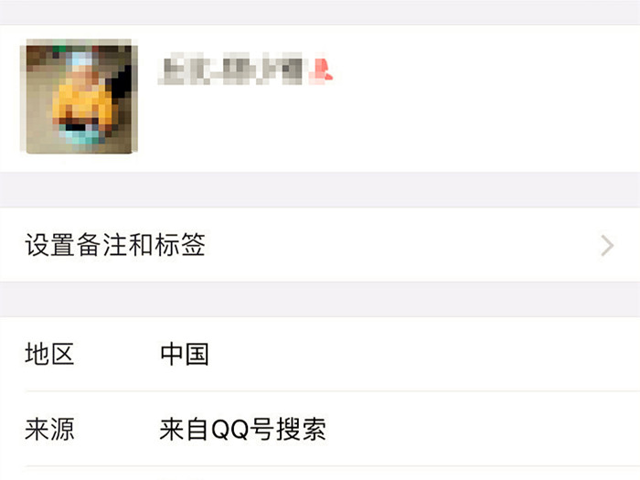640x480 pixels.
Task: Open 设置备注和标签 settings
Action: tap(320, 245)
